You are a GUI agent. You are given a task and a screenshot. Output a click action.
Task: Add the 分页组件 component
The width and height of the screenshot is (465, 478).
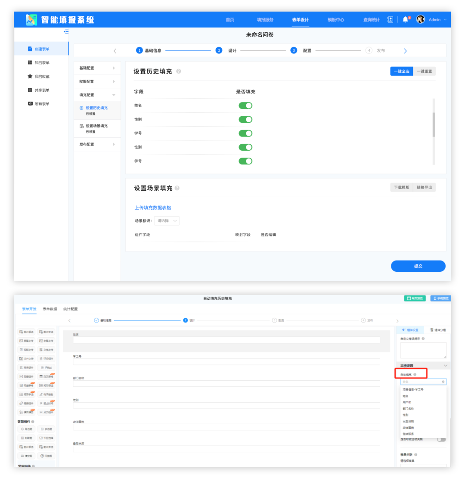click(46, 412)
